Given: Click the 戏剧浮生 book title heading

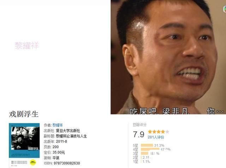Looking at the screenshot, I should coord(24,114).
